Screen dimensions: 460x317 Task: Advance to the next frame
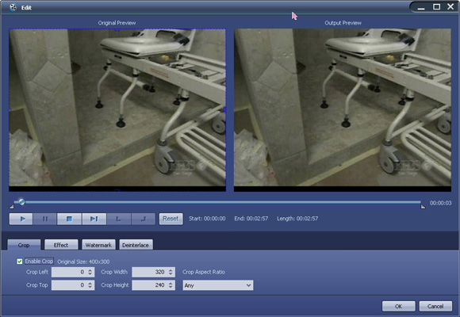click(x=94, y=219)
